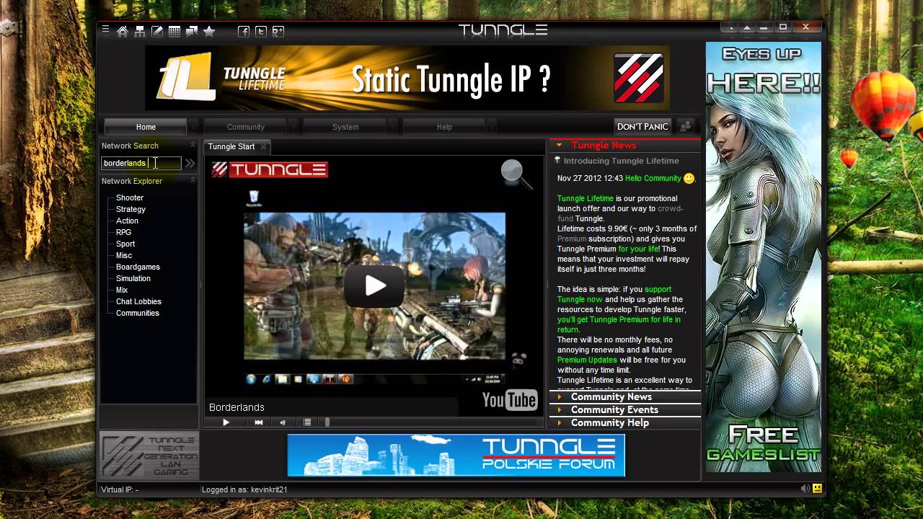The width and height of the screenshot is (923, 519).
Task: Open the Community menu
Action: point(245,127)
